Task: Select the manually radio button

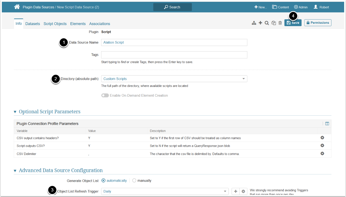Action: [134, 181]
